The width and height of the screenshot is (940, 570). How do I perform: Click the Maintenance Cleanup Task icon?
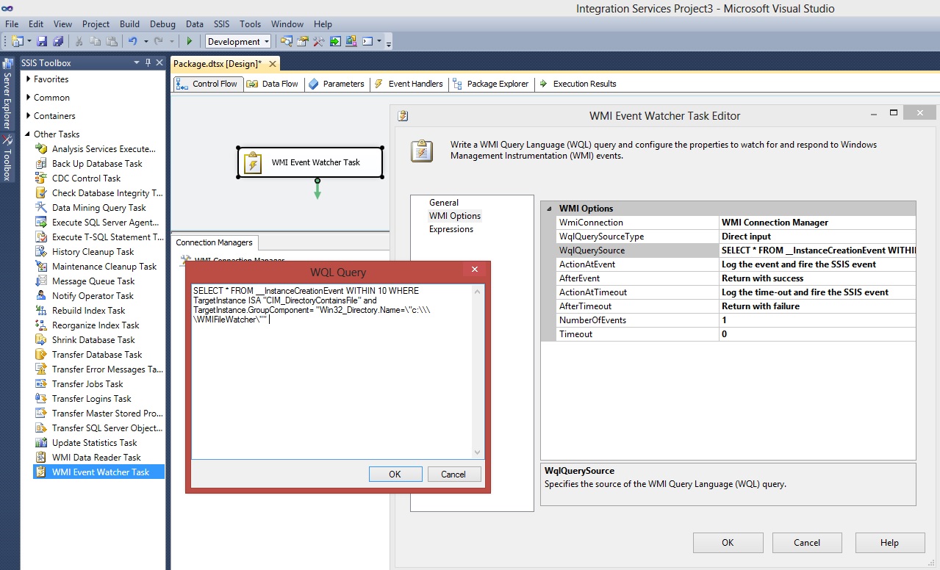click(41, 267)
